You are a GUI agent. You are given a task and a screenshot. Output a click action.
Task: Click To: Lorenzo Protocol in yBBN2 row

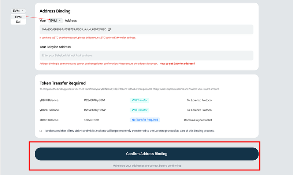point(199,110)
